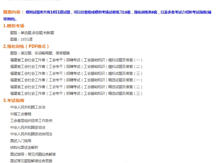The height and width of the screenshot is (163, 218).
Task: Open 精选试题及答案（三）PDF entry
Action: (76, 94)
